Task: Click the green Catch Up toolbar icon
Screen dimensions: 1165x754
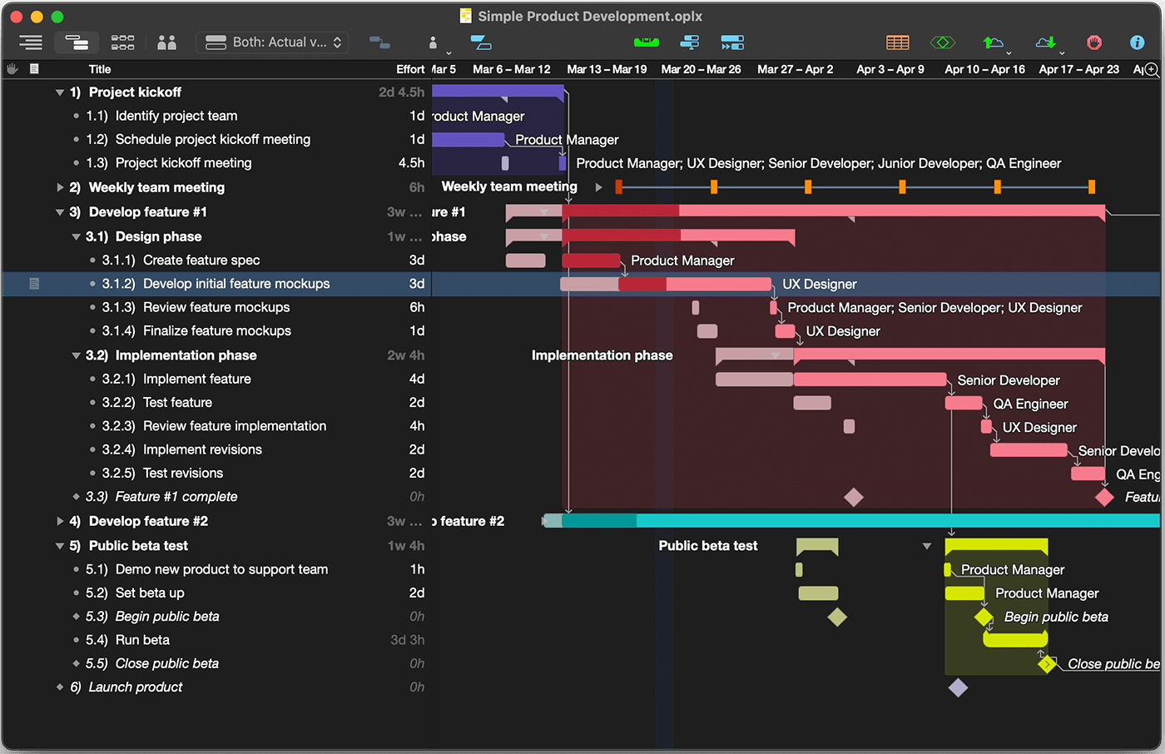Action: pyautogui.click(x=647, y=40)
